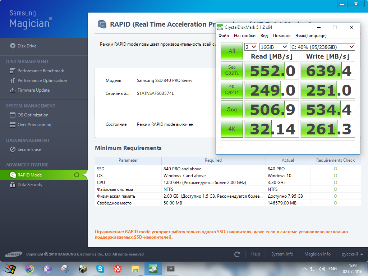Viewport: 368px width, 276px height.
Task: Click the RAPID title icon
Action: click(x=102, y=24)
